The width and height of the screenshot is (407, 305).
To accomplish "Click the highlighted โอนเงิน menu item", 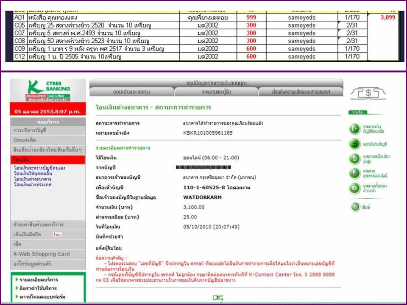I will (48, 160).
